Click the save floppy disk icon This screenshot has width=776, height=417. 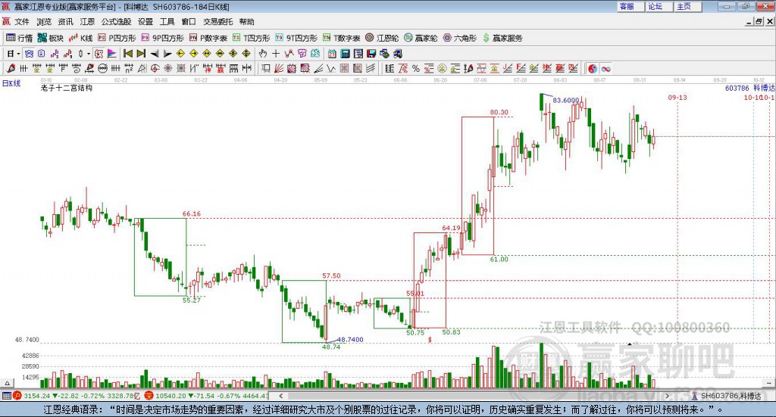(371, 54)
